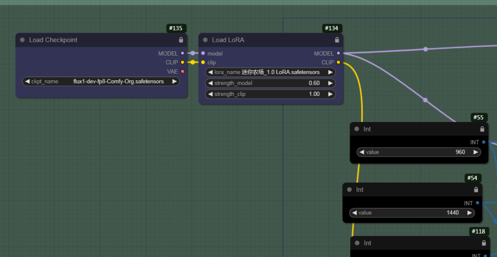Click the #55 node ID badge

(479, 117)
